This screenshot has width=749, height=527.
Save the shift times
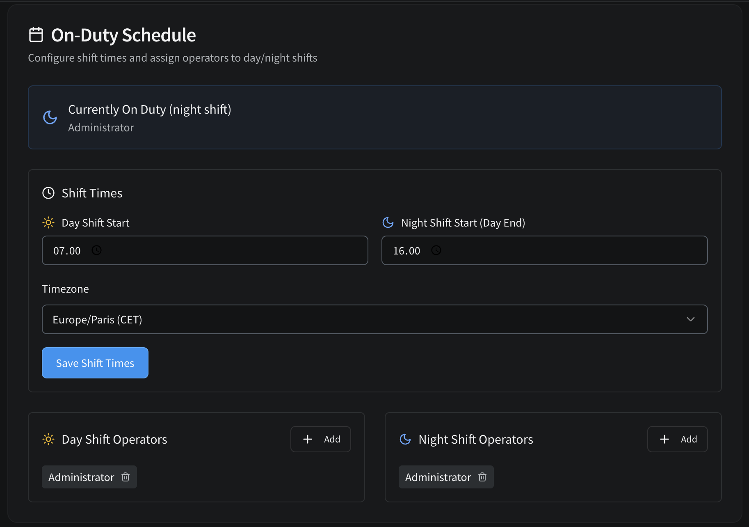pyautogui.click(x=95, y=363)
